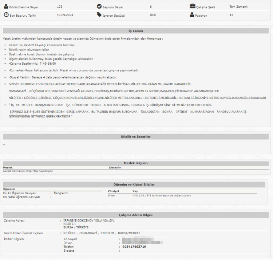Image resolution: width=273 pixels, height=260 pixels.
Task: Click the Gazaltı Kaynakçısı (Mig-Mag Kaynakçısı) occupation entry
Action: (x=28, y=171)
